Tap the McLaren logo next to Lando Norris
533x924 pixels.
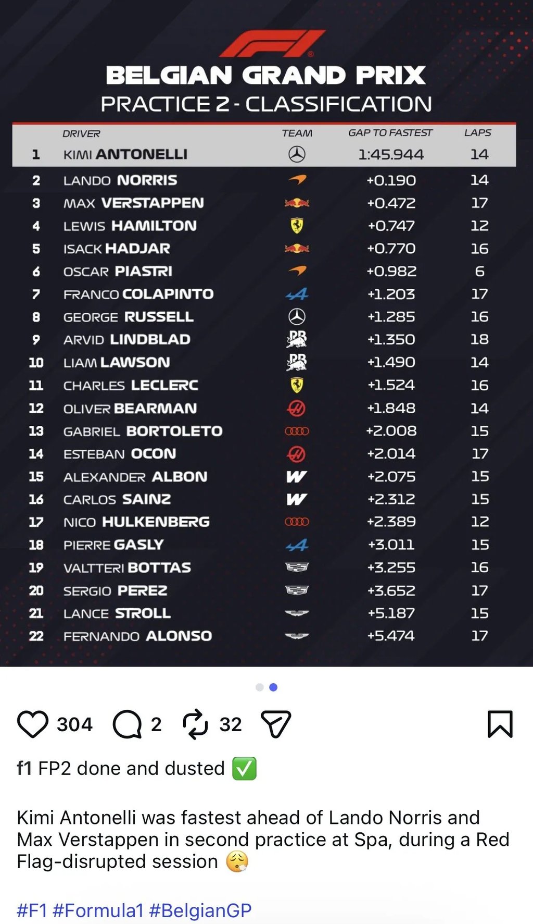coord(297,180)
